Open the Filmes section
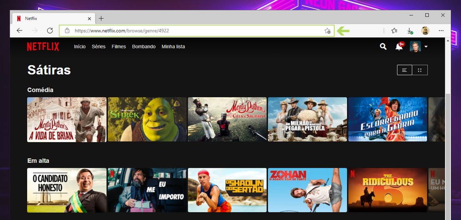The image size is (461, 220). [119, 47]
